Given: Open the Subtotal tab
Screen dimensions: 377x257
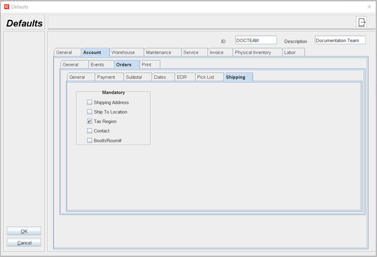Looking at the screenshot, I should [x=138, y=77].
